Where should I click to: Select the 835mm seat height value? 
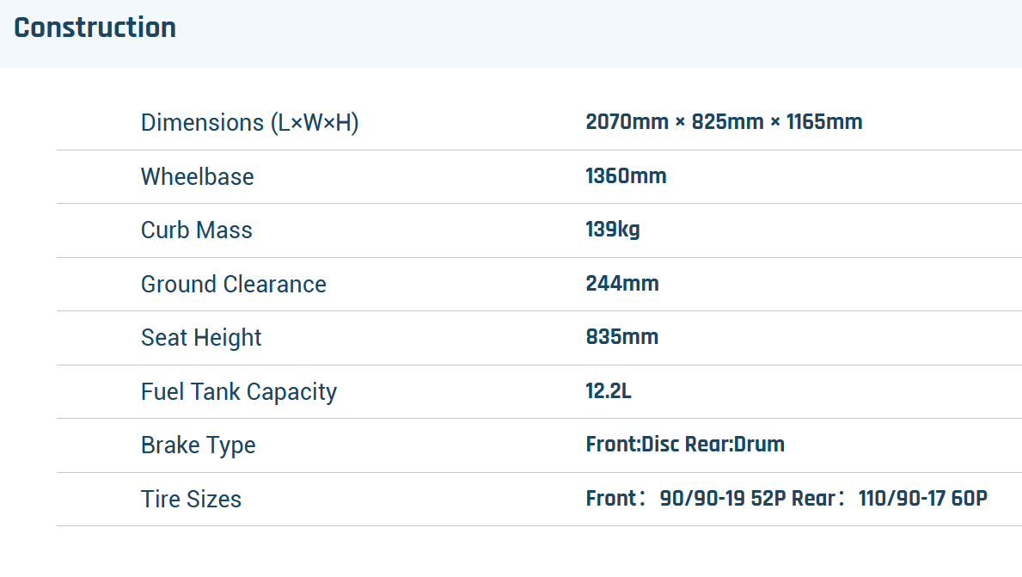[x=621, y=337]
